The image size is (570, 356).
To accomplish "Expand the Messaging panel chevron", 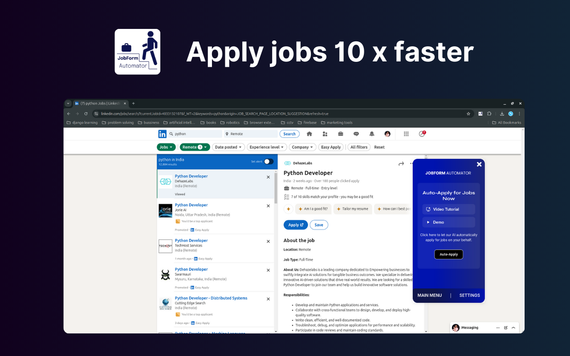I will (513, 328).
